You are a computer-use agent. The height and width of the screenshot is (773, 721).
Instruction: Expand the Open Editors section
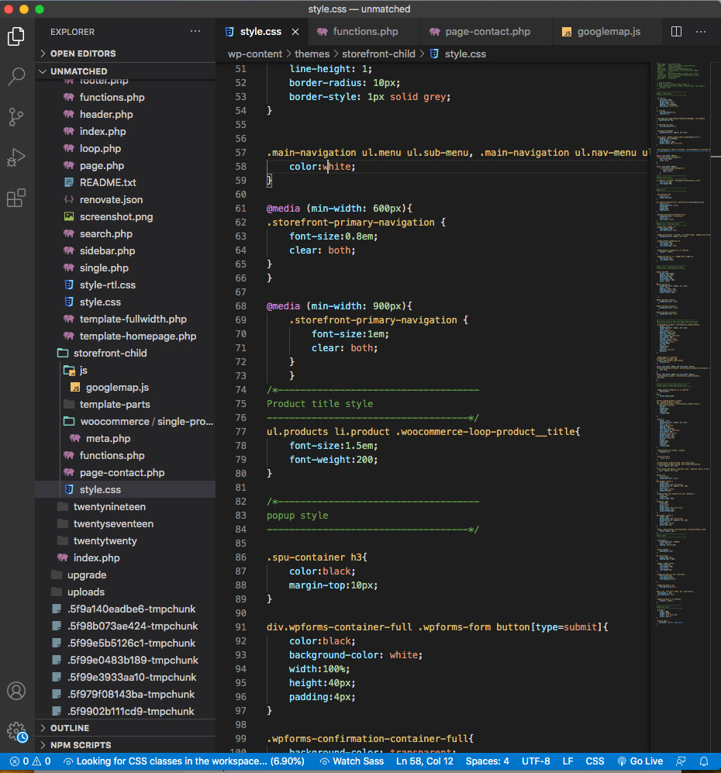click(x=125, y=53)
